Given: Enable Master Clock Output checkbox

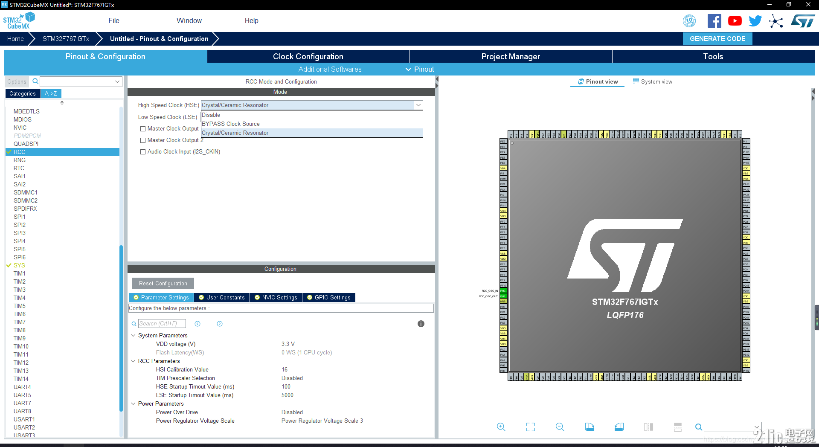Looking at the screenshot, I should [143, 129].
